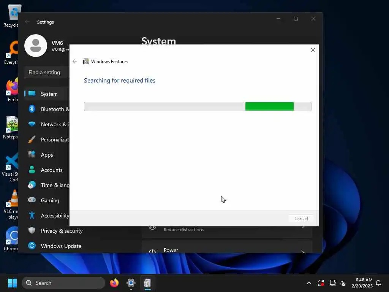Click the Settings back arrow
389x292 pixels.
[x=27, y=22]
